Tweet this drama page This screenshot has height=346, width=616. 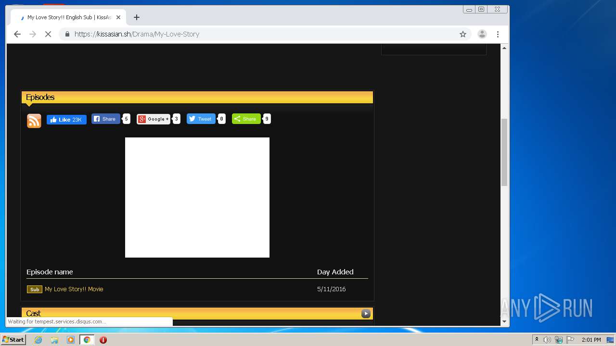pos(201,119)
